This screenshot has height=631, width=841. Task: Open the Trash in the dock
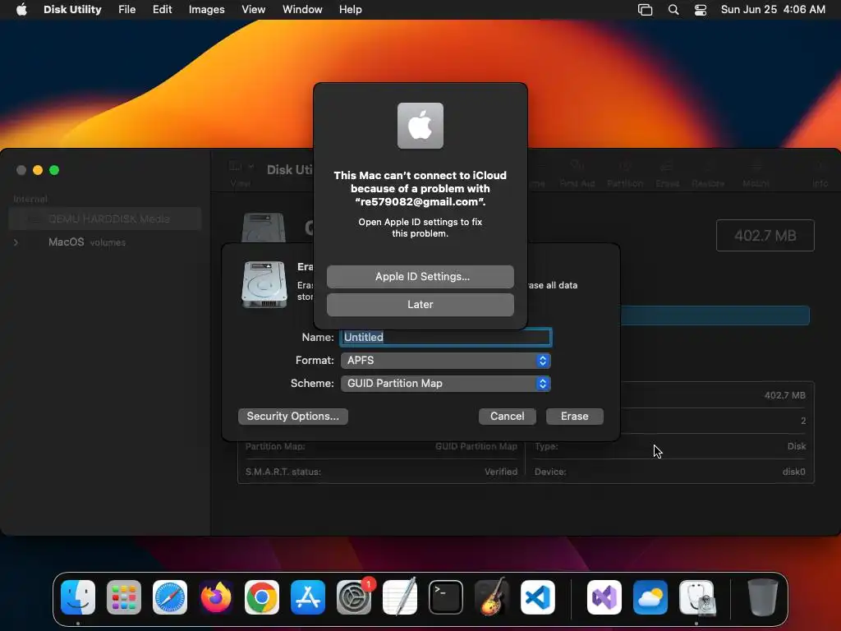click(x=762, y=597)
